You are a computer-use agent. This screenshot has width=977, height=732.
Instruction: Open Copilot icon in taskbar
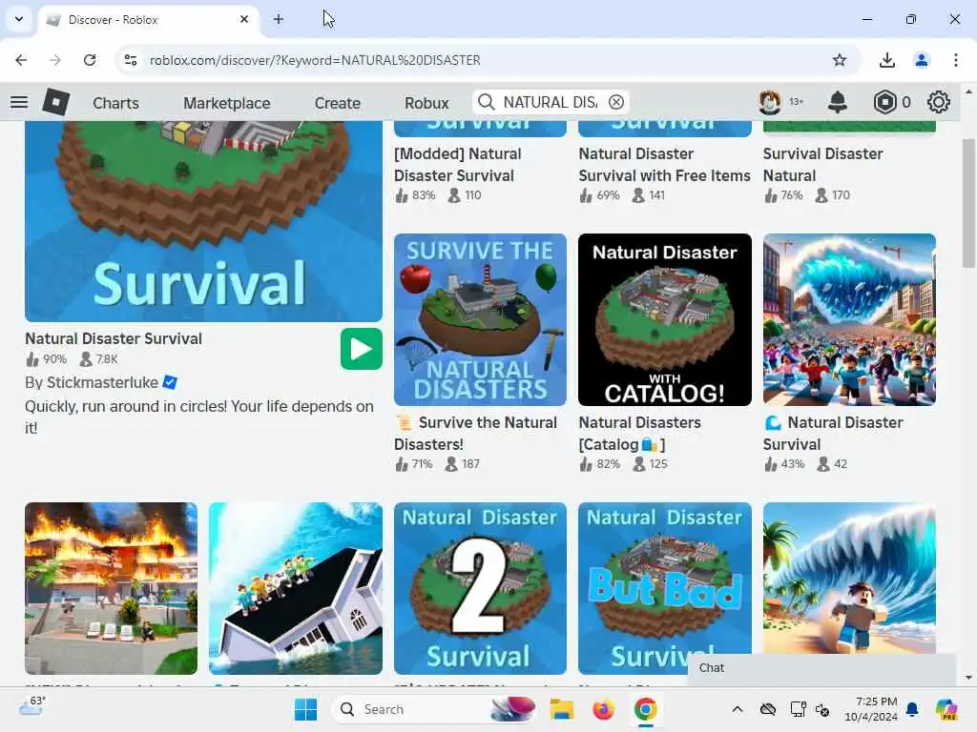click(x=946, y=709)
